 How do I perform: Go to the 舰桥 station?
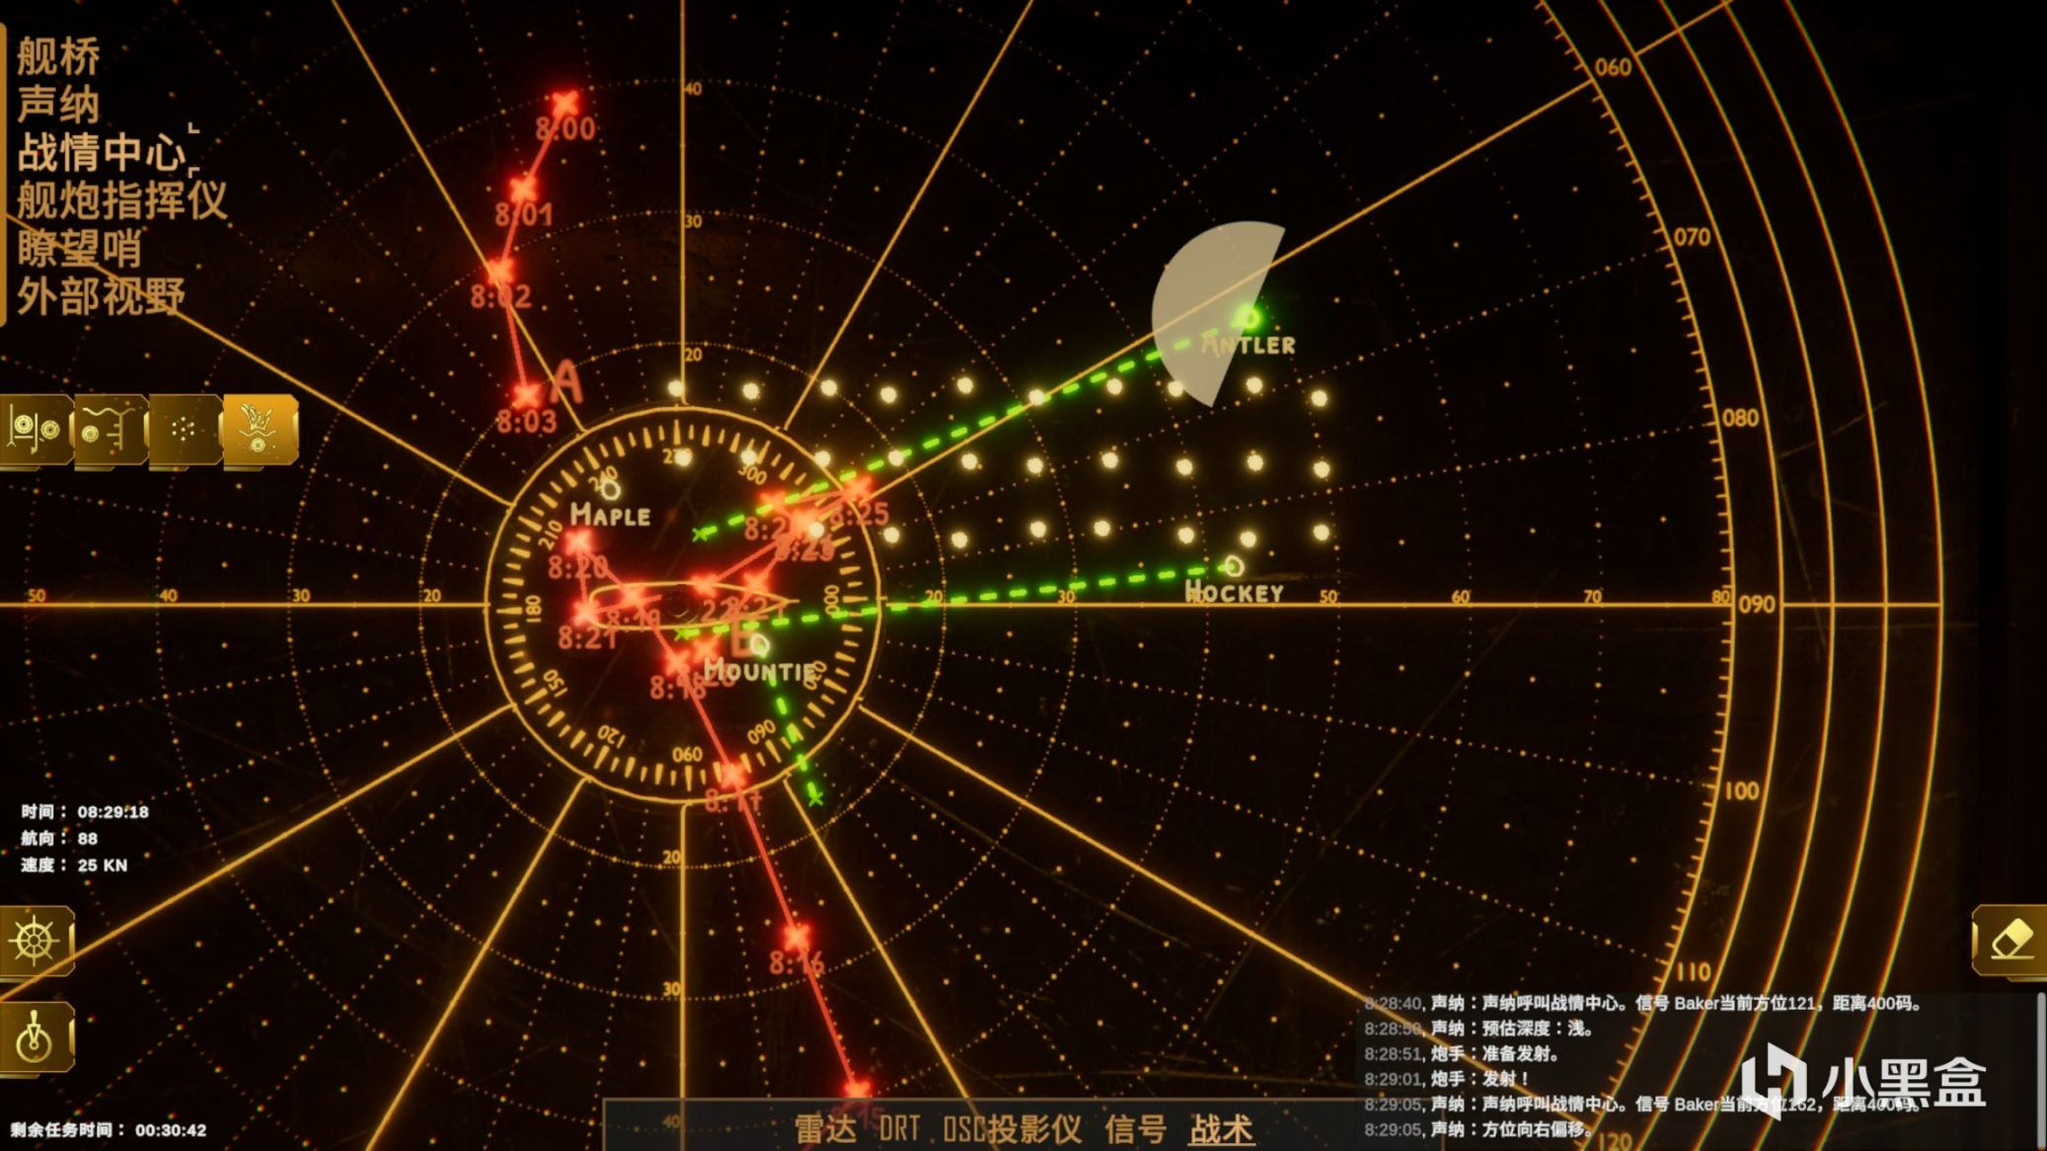pos(58,56)
